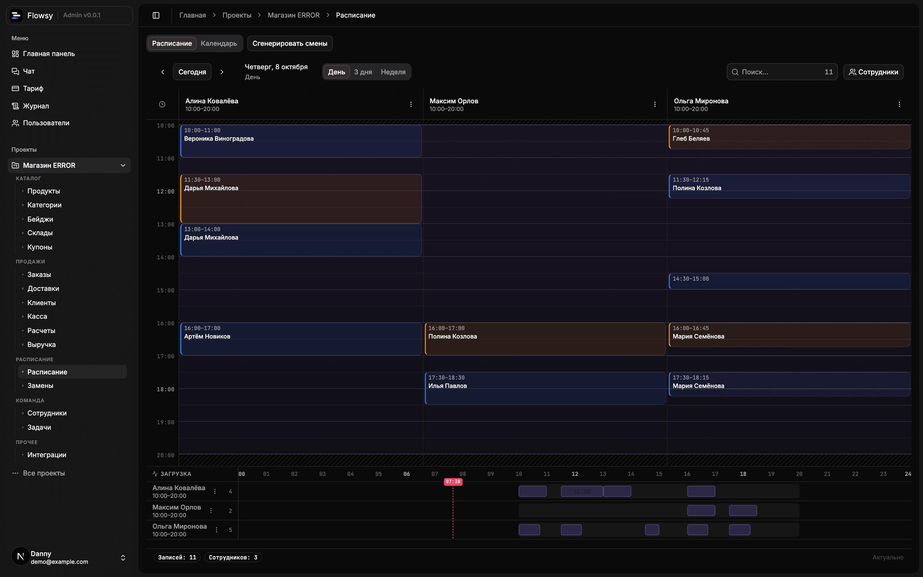Image resolution: width=923 pixels, height=577 pixels.
Task: Click Алина's 16:00 load bar block
Action: pyautogui.click(x=701, y=492)
